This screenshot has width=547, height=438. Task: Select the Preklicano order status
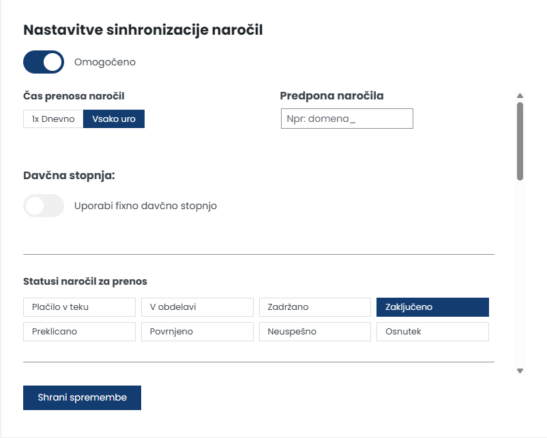tap(79, 332)
